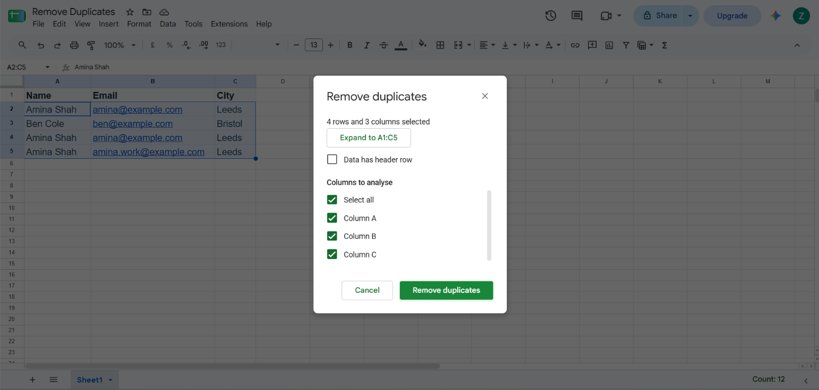The width and height of the screenshot is (819, 390).
Task: Click the move to folder icon
Action: [147, 12]
